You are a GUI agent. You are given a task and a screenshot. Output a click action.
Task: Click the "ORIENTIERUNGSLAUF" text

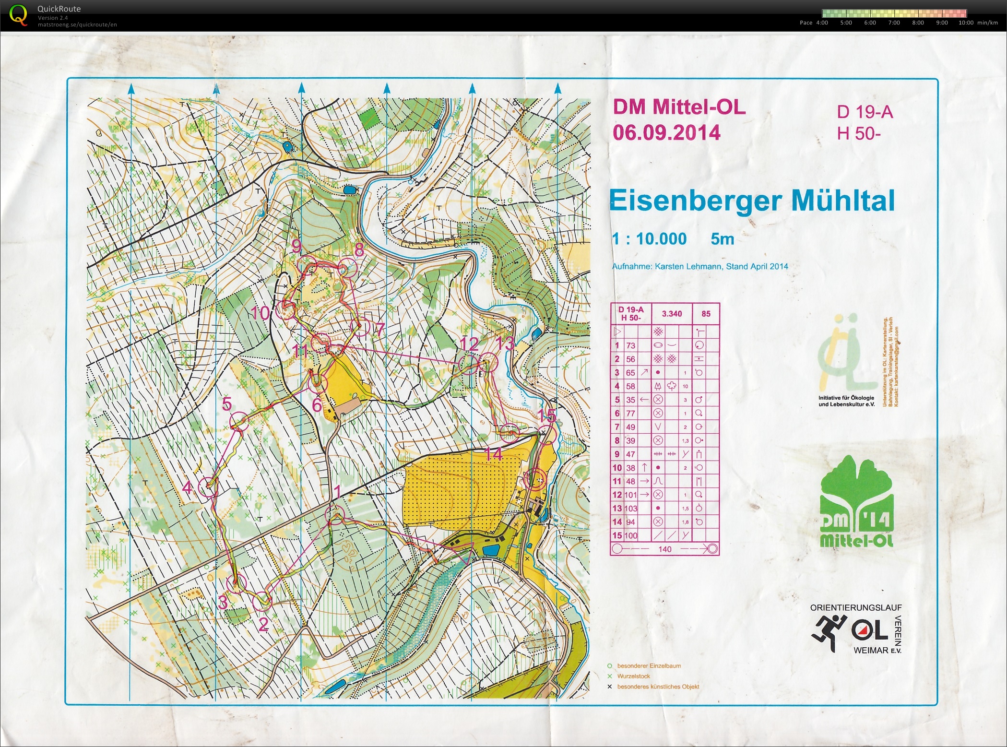pos(856,607)
